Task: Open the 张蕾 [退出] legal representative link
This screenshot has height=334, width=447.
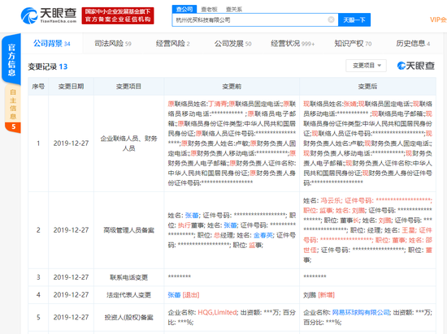Action: [x=174, y=295]
